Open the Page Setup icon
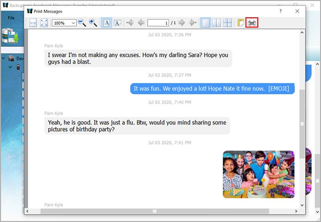This screenshot has width=321, height=222. [x=241, y=23]
